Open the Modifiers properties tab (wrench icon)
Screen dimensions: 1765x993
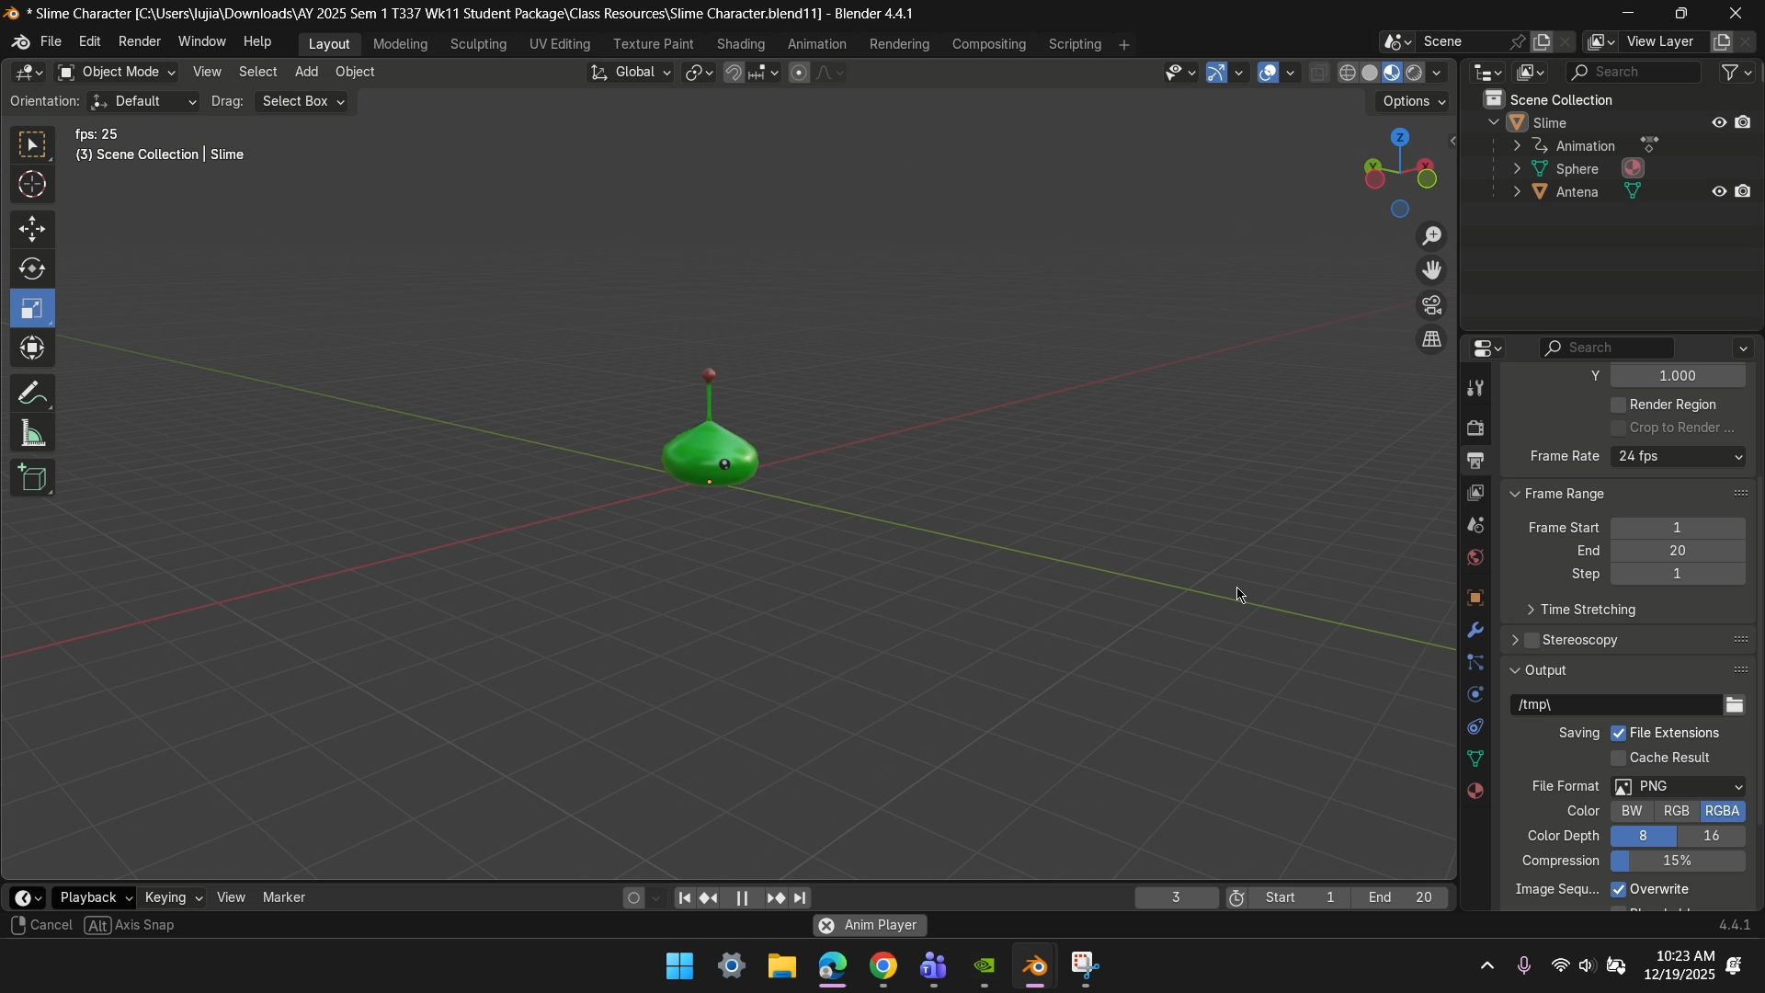tap(1475, 631)
